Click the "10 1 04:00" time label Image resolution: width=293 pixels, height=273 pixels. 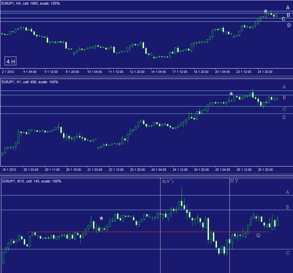(95, 72)
